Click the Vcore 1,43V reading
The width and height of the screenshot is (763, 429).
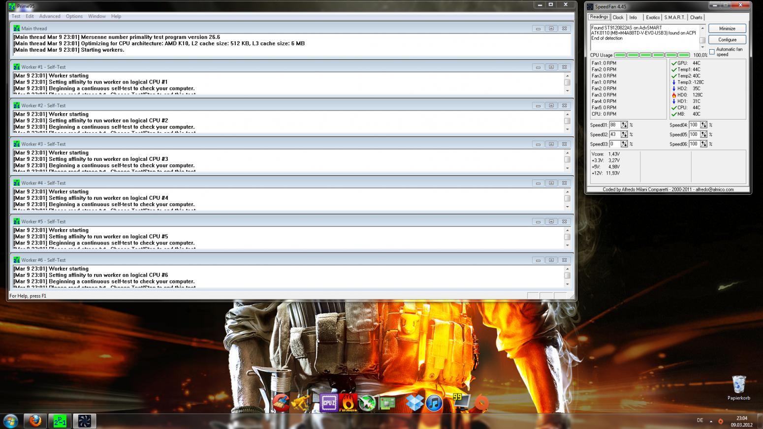pos(606,154)
